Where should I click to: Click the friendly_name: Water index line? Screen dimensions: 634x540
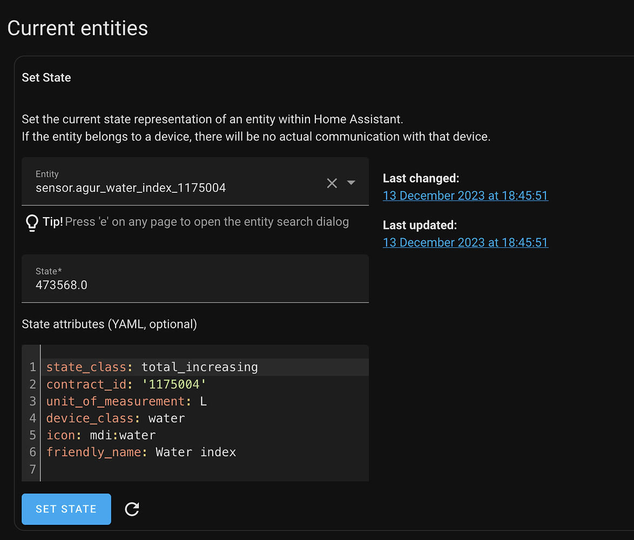(x=141, y=452)
